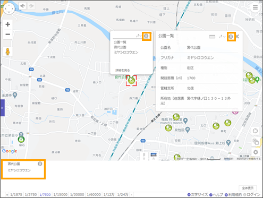This screenshot has height=198, width=263.
Task: Open the layers overlay icon
Action: point(255,142)
